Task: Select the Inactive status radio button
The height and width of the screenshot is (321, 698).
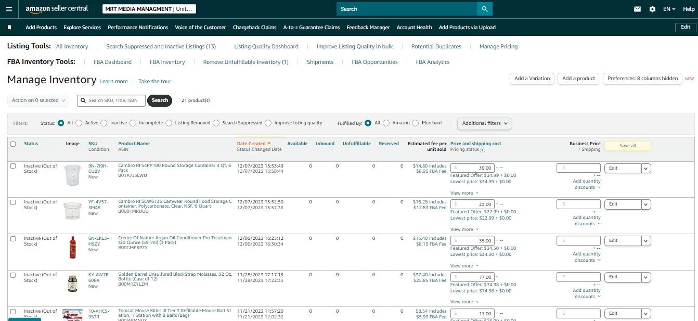Action: 104,123
